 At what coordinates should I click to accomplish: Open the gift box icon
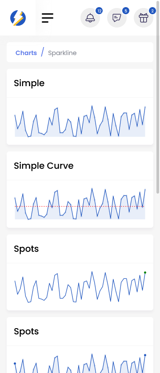tap(144, 18)
